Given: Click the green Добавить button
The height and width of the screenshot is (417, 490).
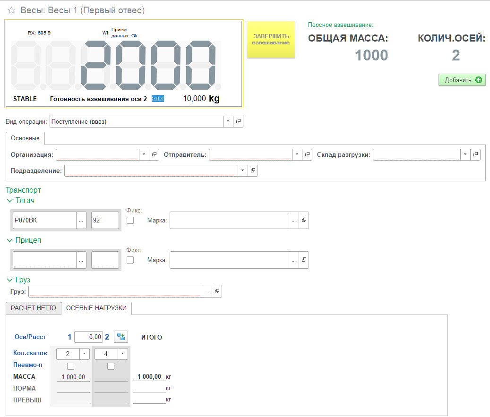Looking at the screenshot, I should click(462, 80).
